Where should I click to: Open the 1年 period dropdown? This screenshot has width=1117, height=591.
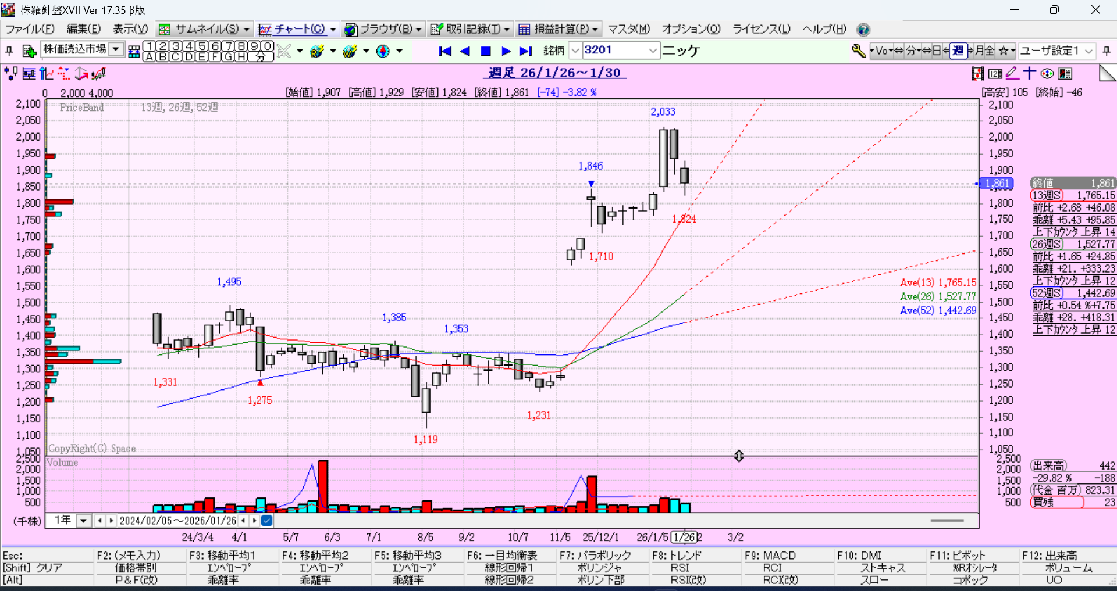coord(84,521)
